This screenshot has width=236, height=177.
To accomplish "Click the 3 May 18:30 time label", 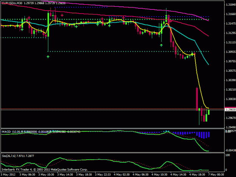I will [84, 175].
